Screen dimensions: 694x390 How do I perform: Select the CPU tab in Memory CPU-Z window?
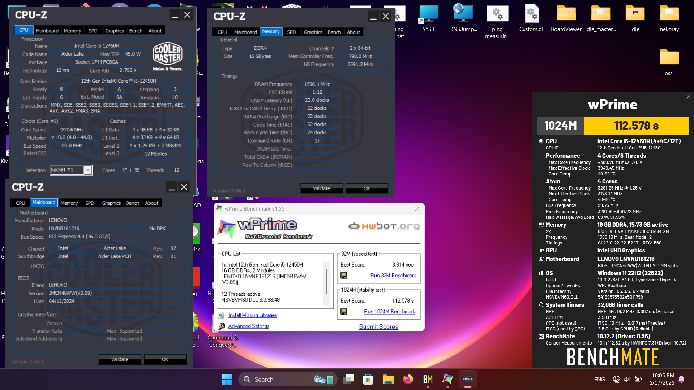point(222,32)
